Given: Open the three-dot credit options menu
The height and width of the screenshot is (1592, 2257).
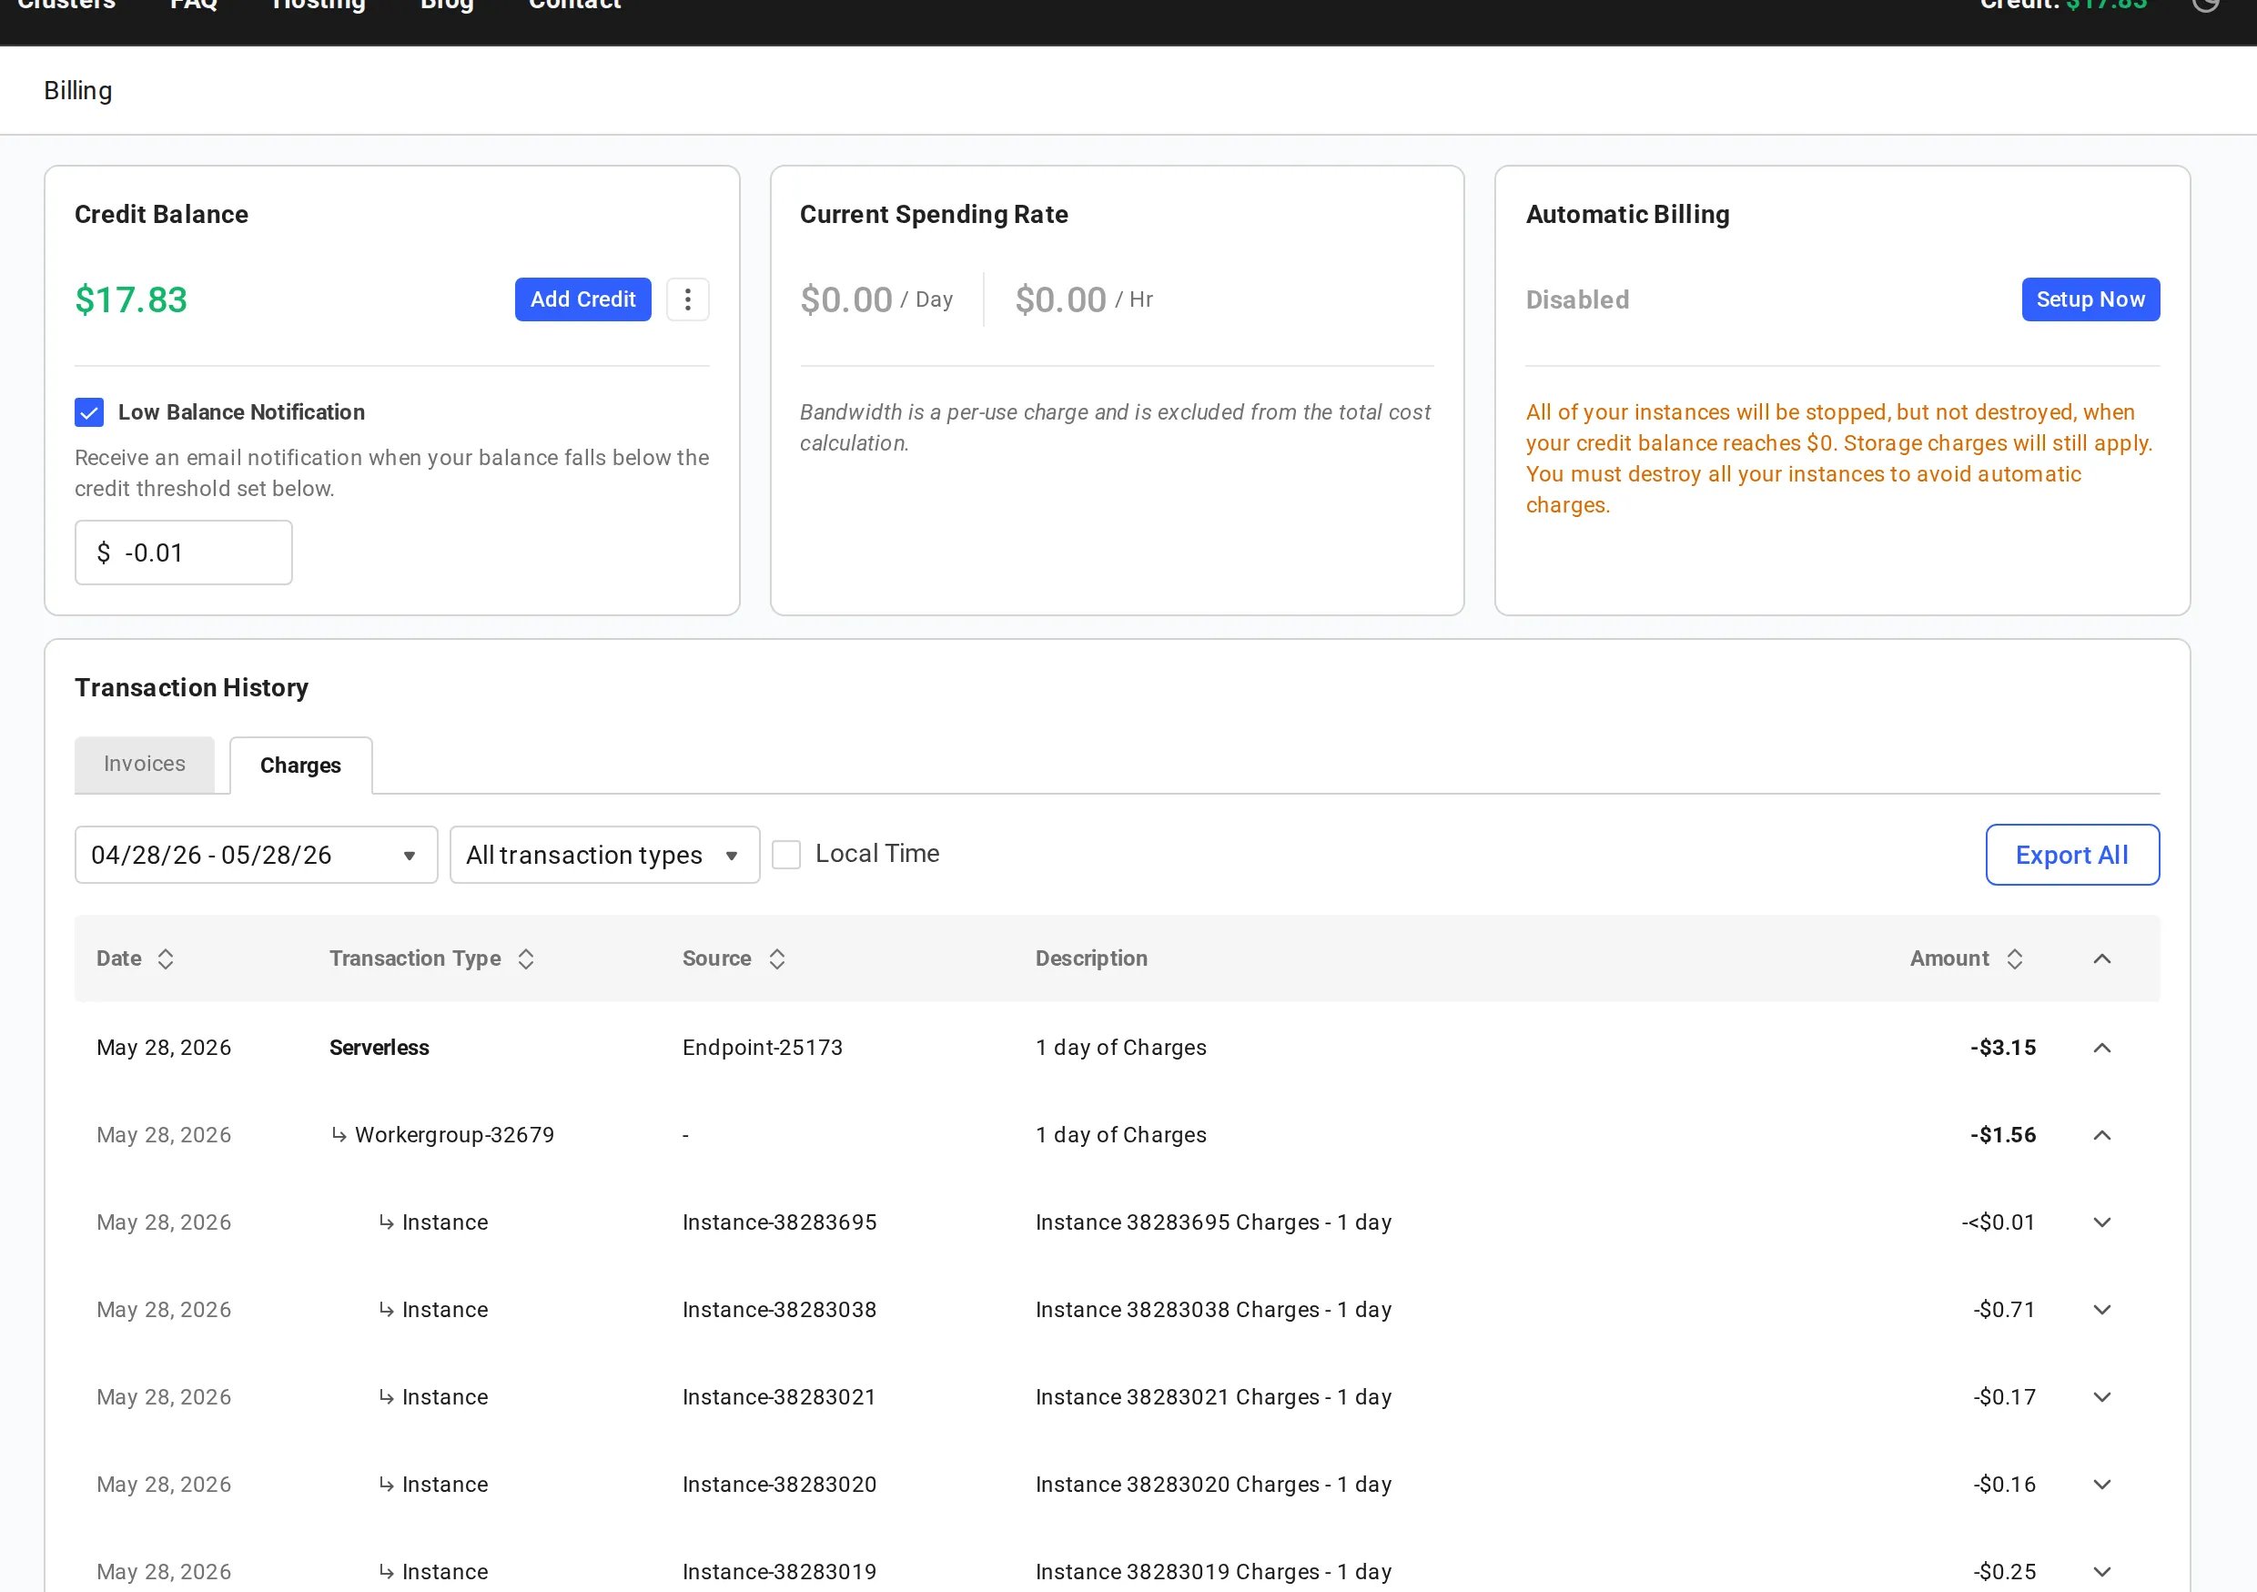Looking at the screenshot, I should click(x=687, y=299).
